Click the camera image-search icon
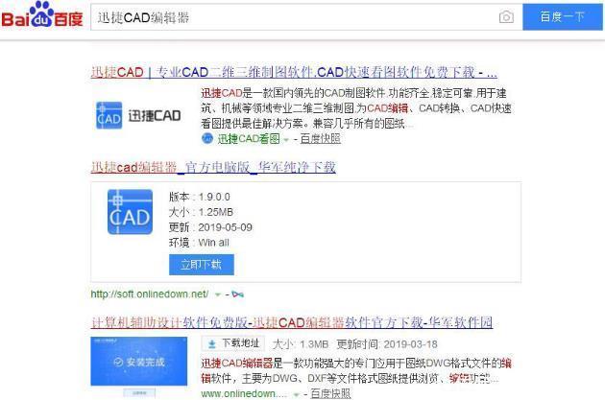 click(x=506, y=17)
